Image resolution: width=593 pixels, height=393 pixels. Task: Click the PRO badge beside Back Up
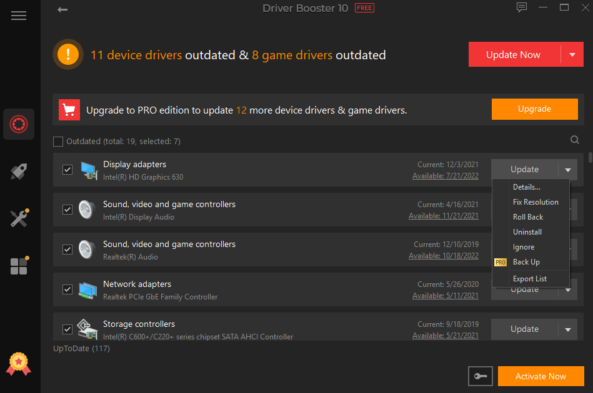[501, 263]
